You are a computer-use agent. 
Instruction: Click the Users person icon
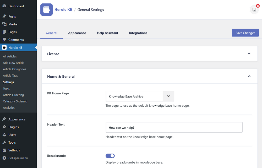click(4, 134)
